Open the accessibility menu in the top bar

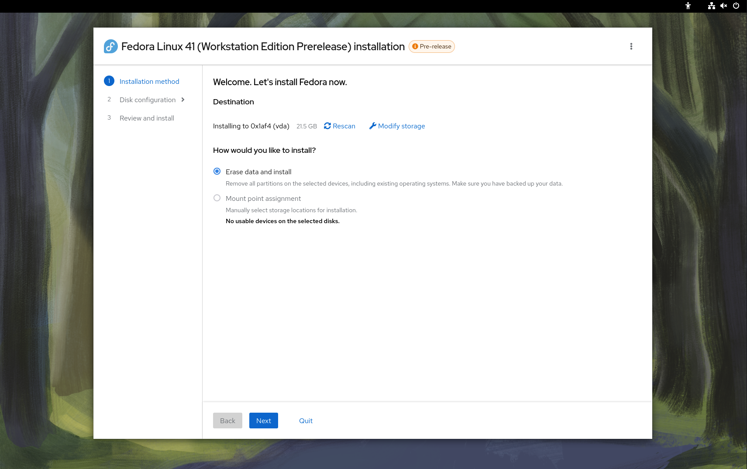tap(688, 6)
